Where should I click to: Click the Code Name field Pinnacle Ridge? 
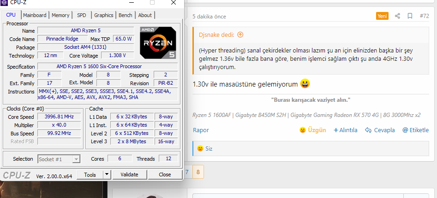(62, 39)
